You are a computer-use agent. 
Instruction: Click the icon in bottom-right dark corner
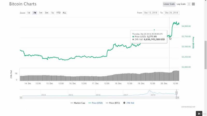point(199,113)
